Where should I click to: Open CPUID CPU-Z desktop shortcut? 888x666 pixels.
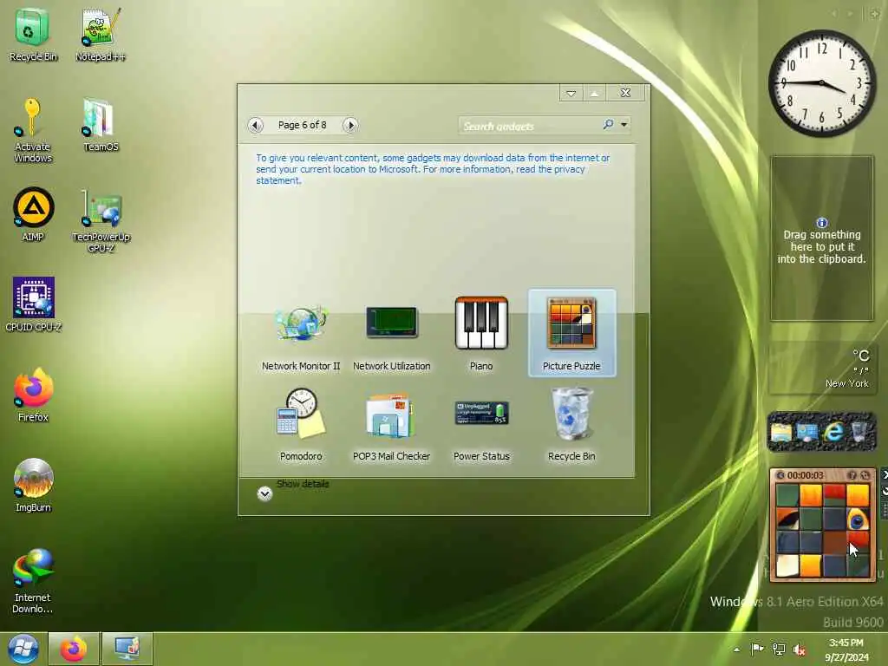33,304
